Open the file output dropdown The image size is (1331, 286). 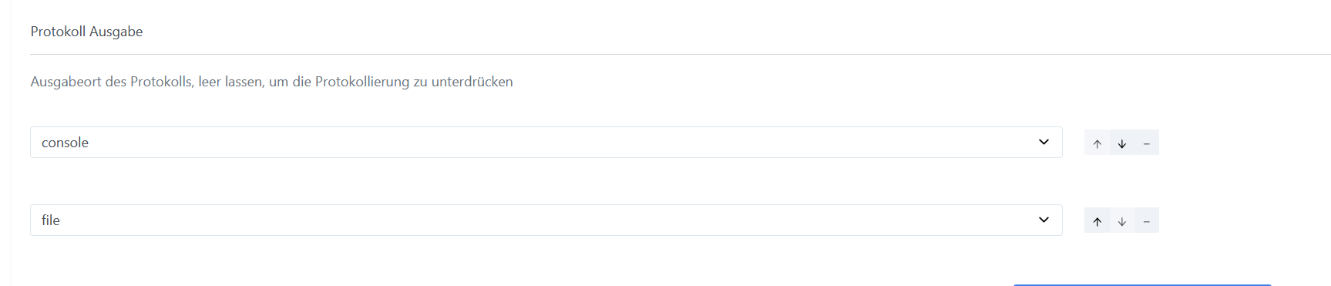[x=546, y=220]
